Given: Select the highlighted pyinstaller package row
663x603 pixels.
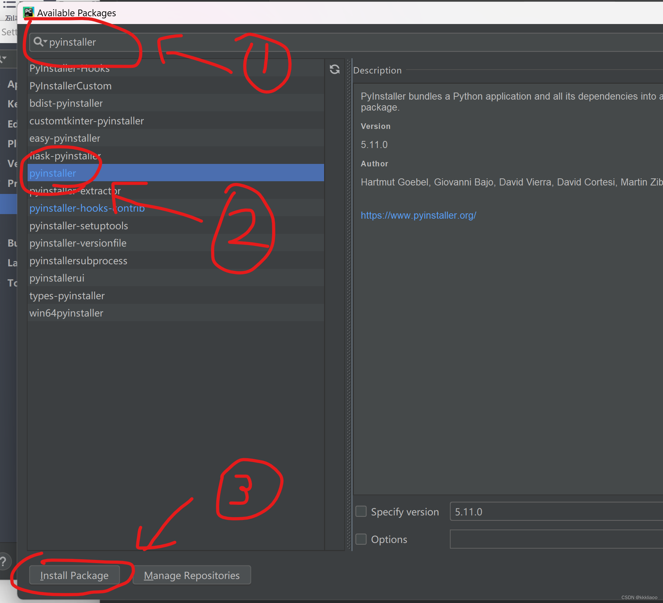Looking at the screenshot, I should tap(176, 173).
